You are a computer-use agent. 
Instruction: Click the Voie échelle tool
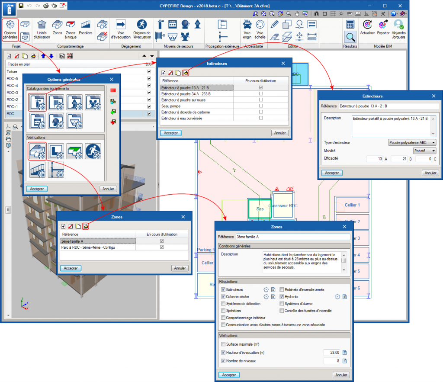coord(260,30)
